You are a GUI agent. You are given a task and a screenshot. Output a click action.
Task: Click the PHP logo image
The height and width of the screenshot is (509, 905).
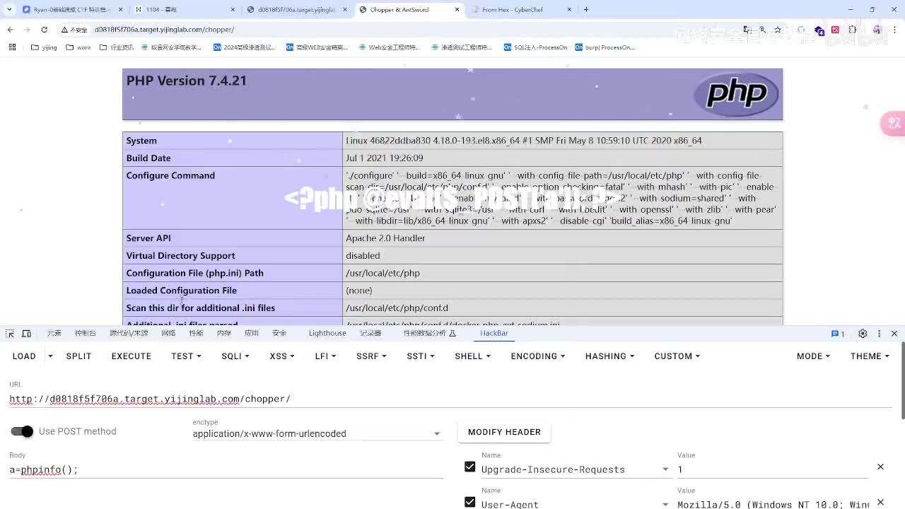click(735, 94)
